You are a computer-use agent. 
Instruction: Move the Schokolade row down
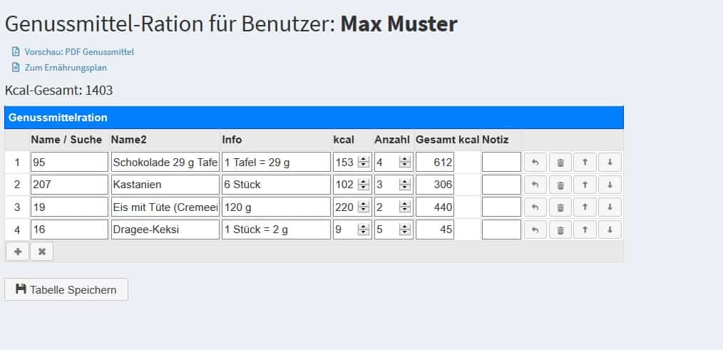(x=610, y=163)
